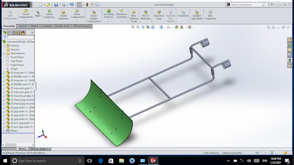Open Assembly Features tool

click(109, 14)
